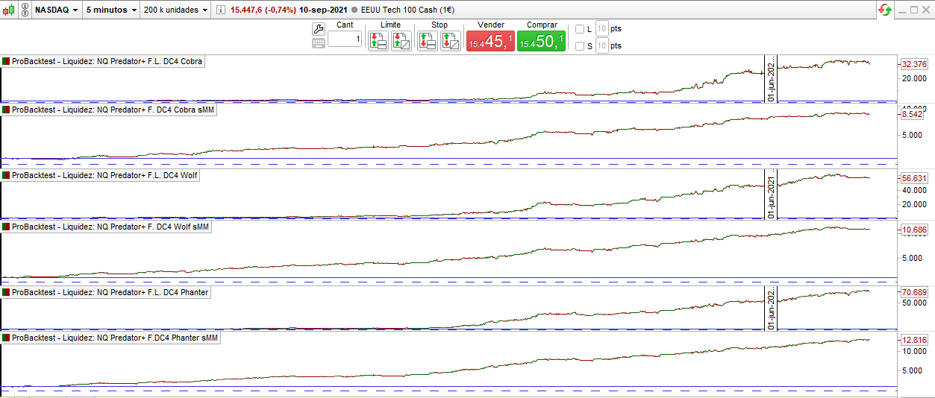Focus the L pts input field
The image size is (935, 398).
click(x=601, y=29)
